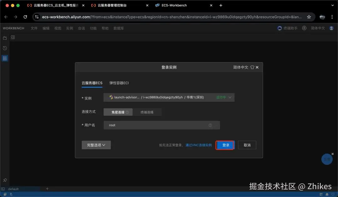Click the terminal assistant robot icon
The image size is (338, 197).
[279, 28]
